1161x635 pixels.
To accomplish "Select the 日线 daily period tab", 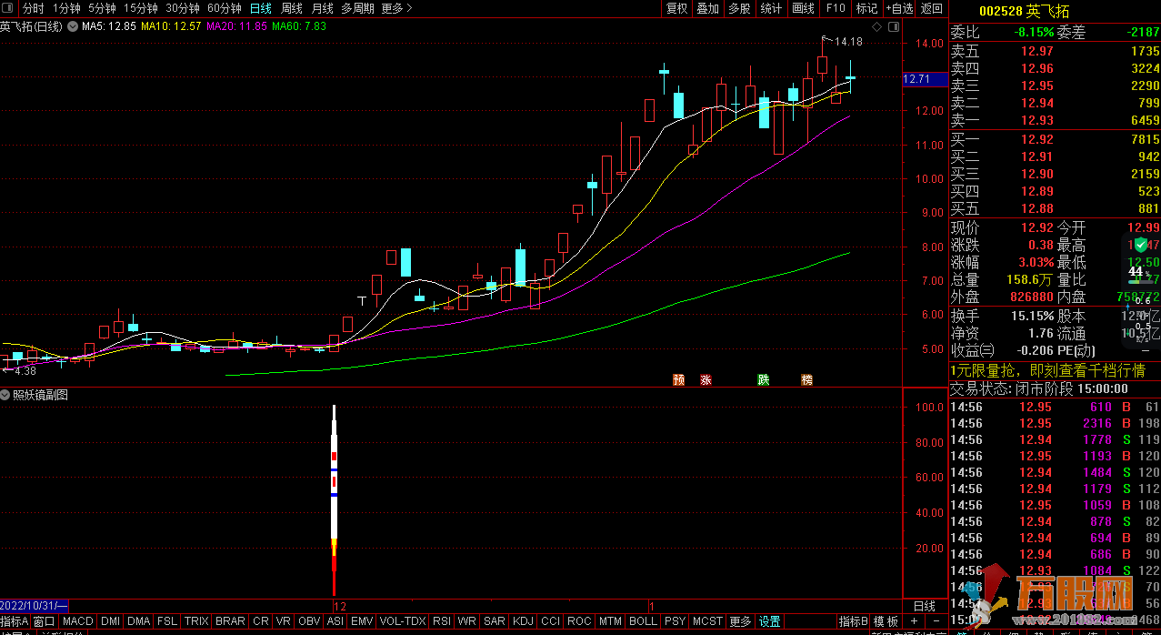I will 261,8.
